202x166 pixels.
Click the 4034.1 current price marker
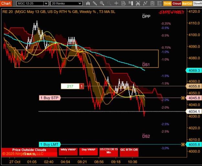(194, 112)
